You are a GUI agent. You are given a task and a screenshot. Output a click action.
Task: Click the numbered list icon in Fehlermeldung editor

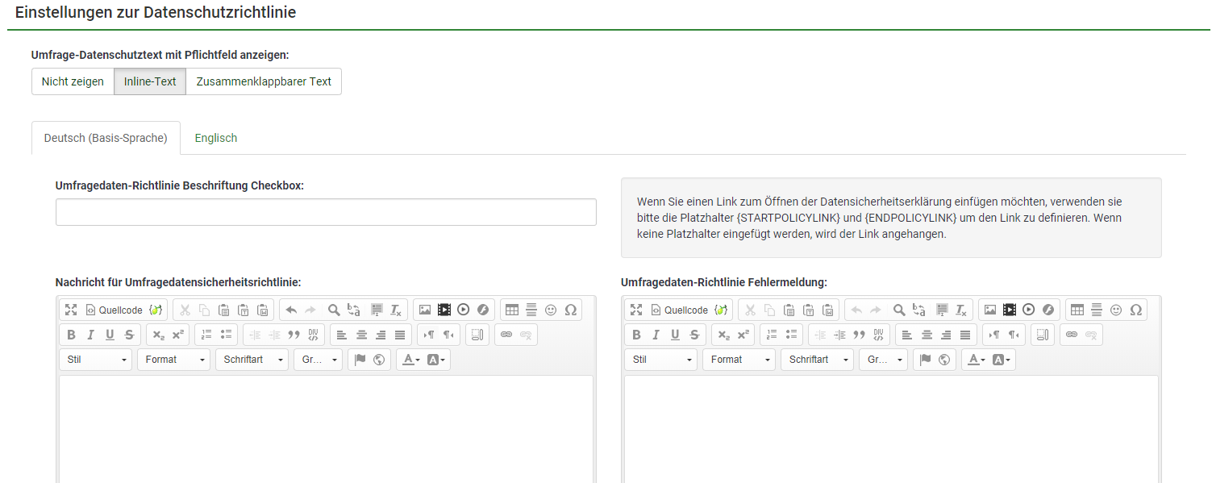[772, 335]
